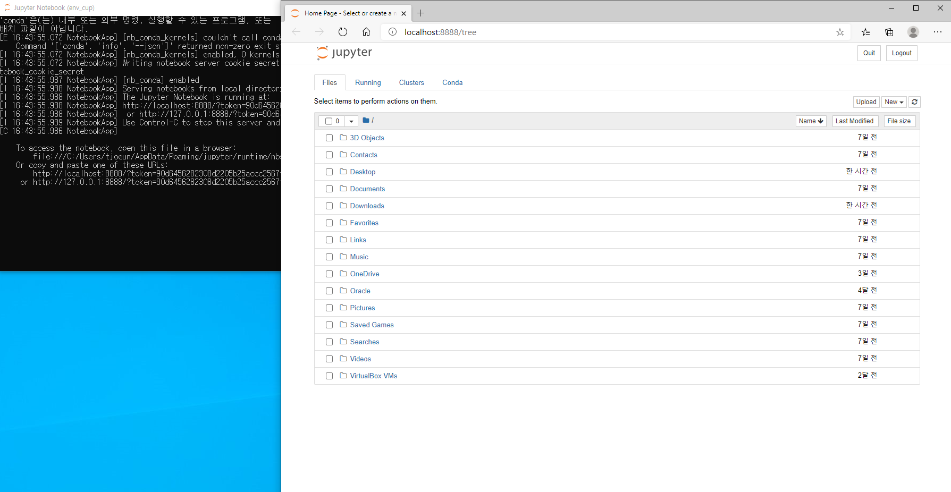The width and height of the screenshot is (951, 492).
Task: Click the Jupyter logo
Action: (344, 53)
